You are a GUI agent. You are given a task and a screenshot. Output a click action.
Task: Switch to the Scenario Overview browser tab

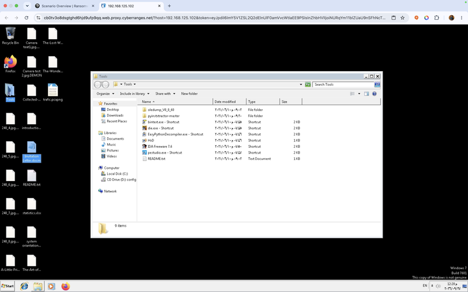pyautogui.click(x=64, y=6)
